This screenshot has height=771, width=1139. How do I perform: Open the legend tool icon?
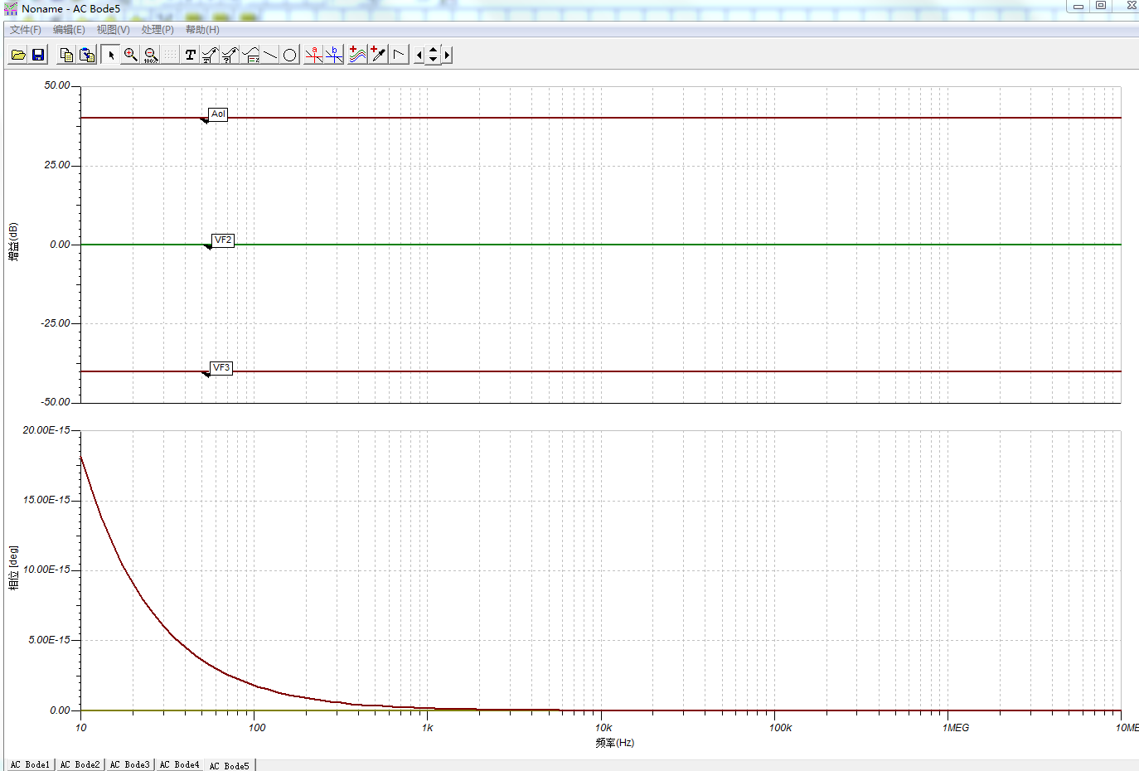click(250, 55)
